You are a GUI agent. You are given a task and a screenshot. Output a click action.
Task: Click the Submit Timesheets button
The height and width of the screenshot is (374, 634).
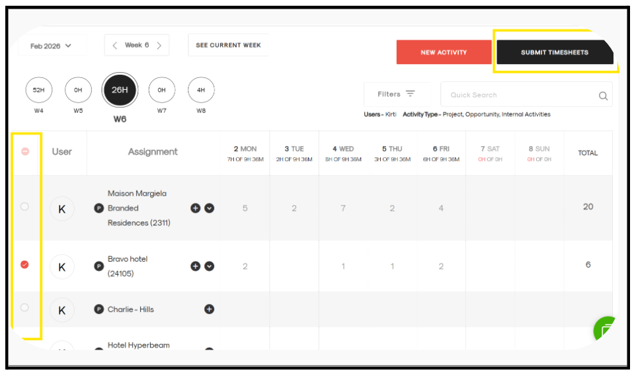(x=554, y=52)
